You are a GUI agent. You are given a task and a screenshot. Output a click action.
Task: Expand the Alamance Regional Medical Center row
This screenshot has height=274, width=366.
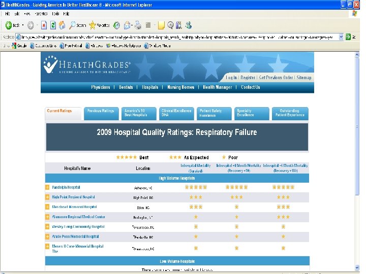pyautogui.click(x=47, y=217)
